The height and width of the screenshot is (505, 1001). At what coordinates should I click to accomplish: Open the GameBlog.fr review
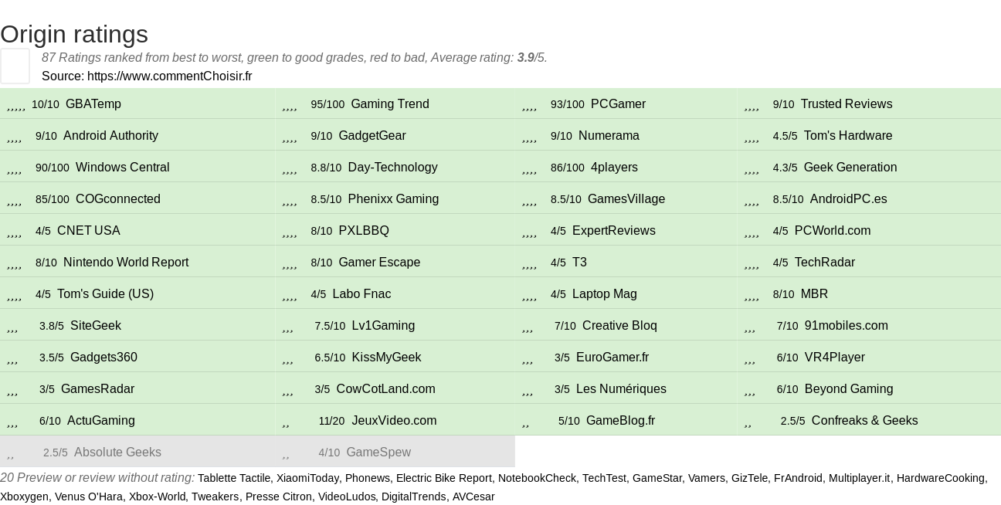click(620, 421)
